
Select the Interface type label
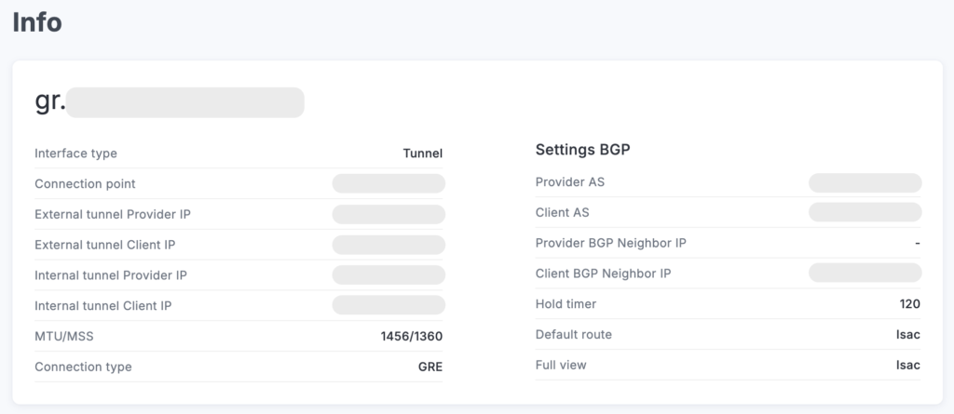(x=75, y=154)
